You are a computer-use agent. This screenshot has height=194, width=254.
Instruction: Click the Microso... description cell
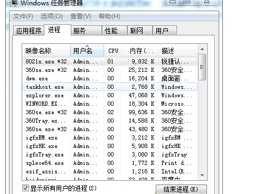pos(176,104)
